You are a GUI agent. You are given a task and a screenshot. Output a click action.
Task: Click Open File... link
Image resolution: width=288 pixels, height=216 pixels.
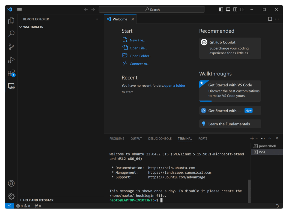click(138, 48)
